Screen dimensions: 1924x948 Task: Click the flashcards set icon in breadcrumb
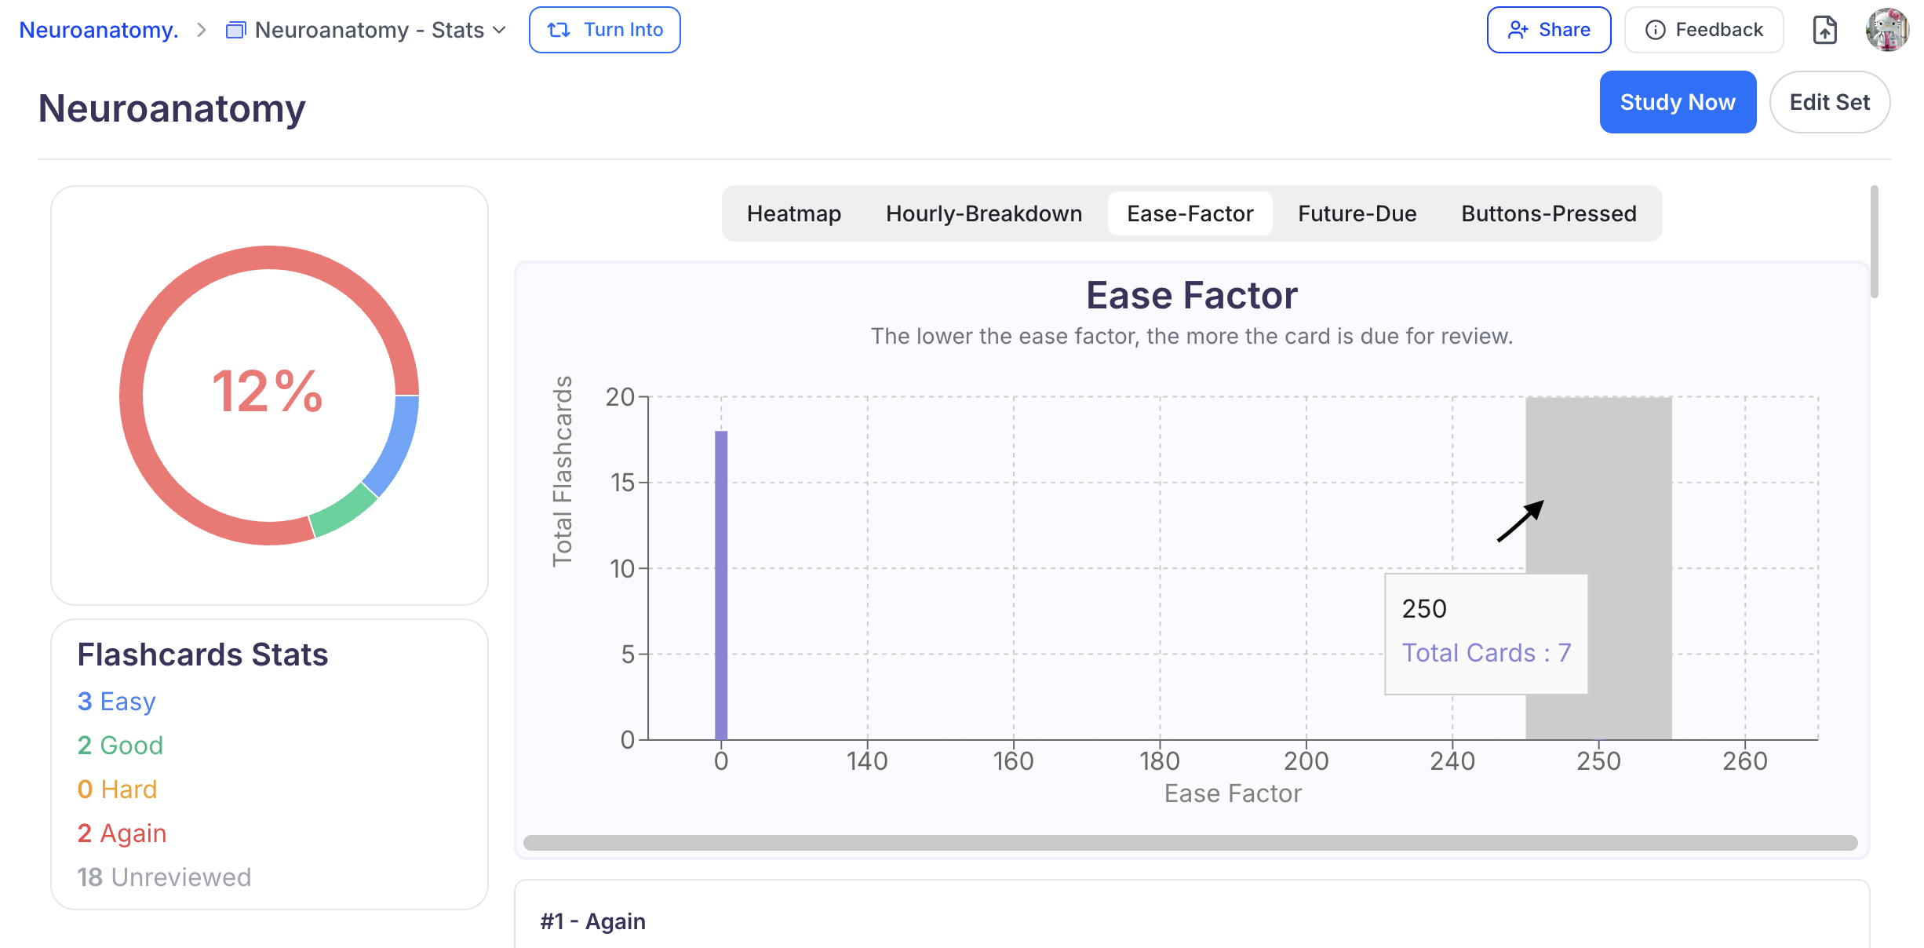click(235, 31)
